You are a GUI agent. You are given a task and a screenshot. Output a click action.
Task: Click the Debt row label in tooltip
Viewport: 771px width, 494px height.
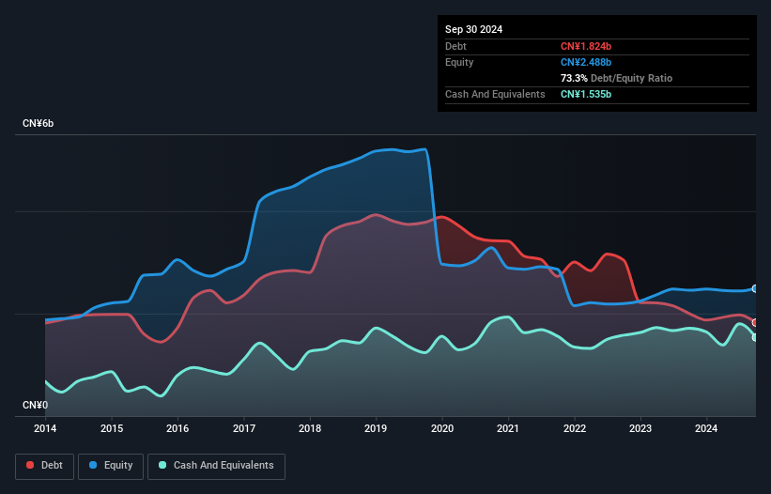coord(455,46)
